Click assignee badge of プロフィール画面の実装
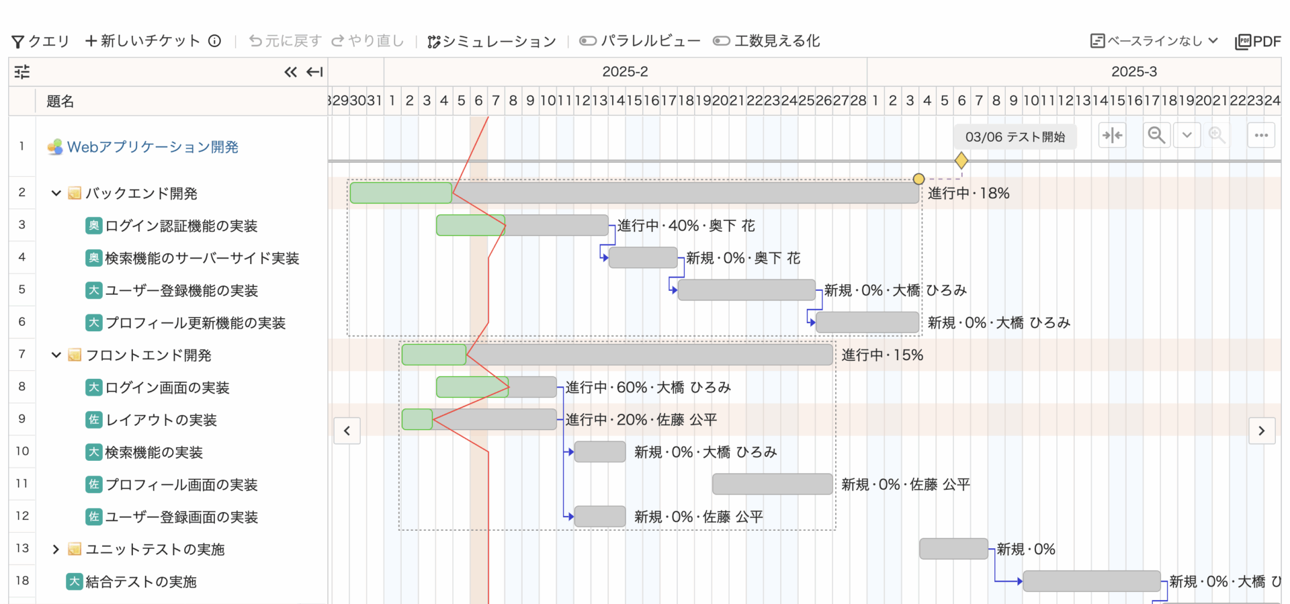 click(x=94, y=484)
